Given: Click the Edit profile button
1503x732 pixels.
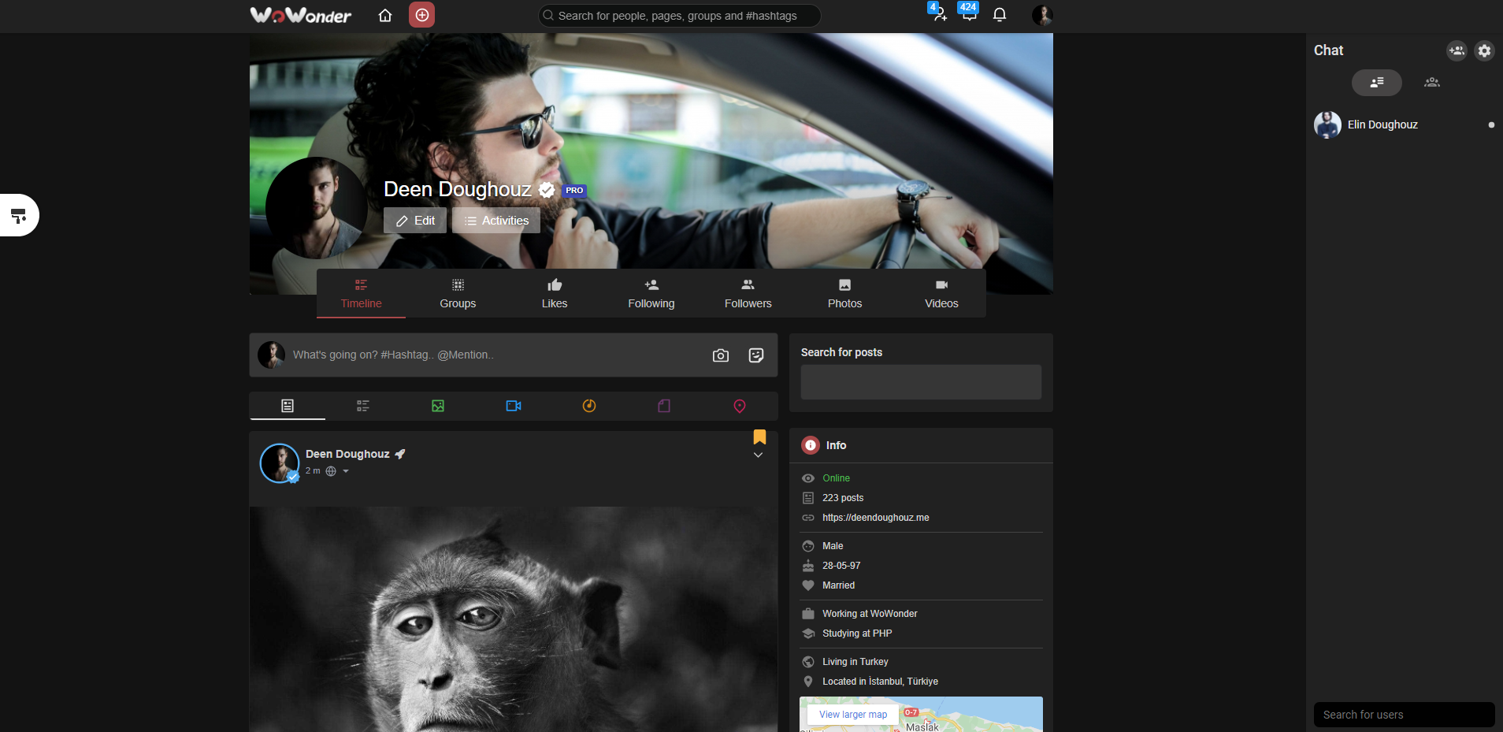Looking at the screenshot, I should (x=414, y=221).
